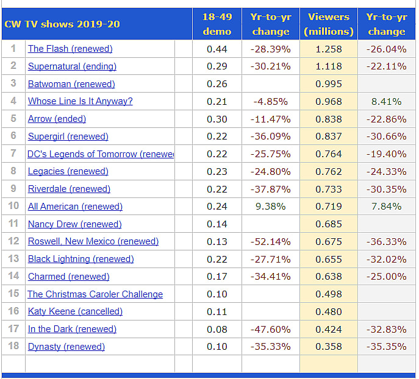Viewport: 419px width, 379px height.
Task: Go to the Legacies (renewed) page
Action: click(68, 171)
